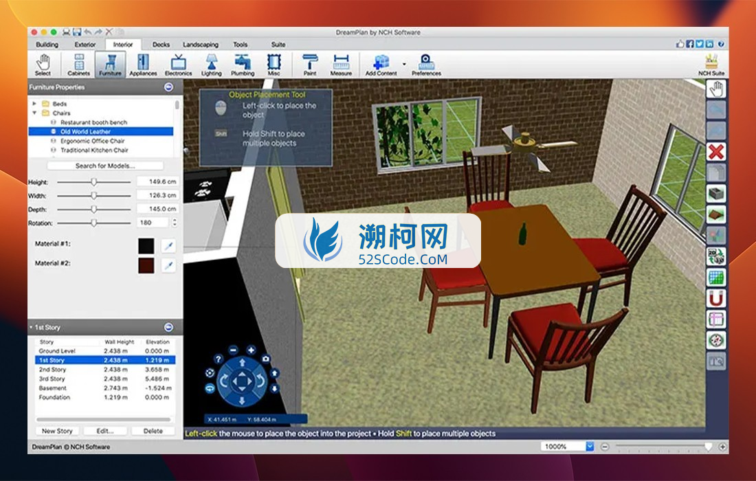Image resolution: width=756 pixels, height=481 pixels.
Task: Click the Material #1 eyedropper
Action: 168,246
